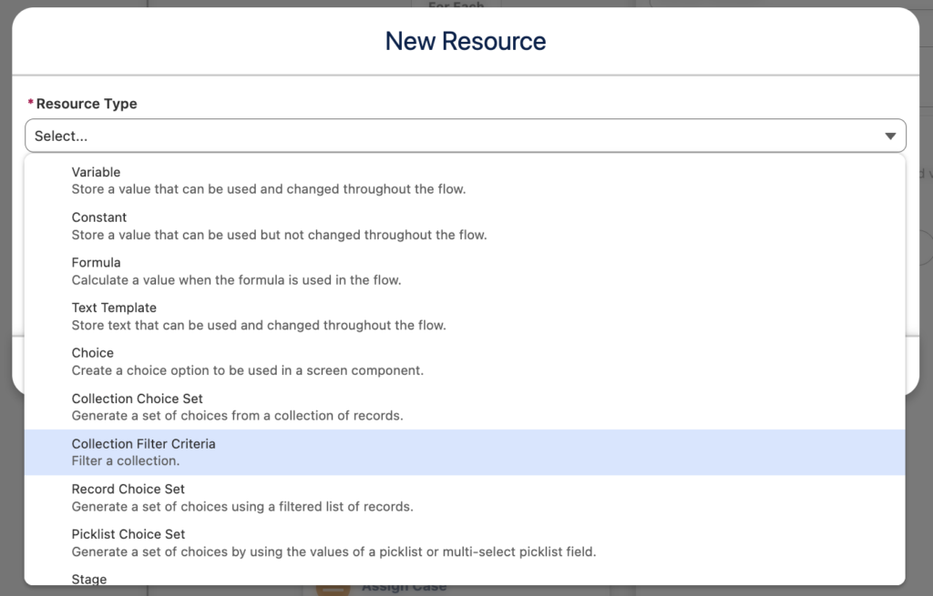This screenshot has width=933, height=596.
Task: Click the Resource Type dropdown arrow
Action: click(890, 136)
